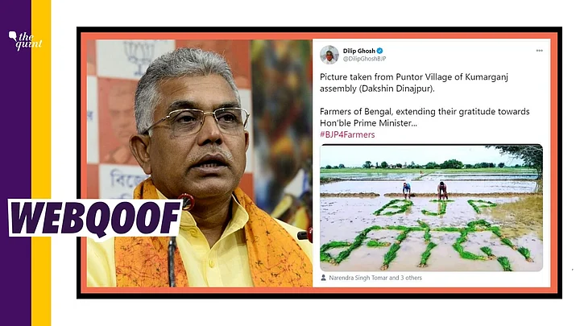Follow the #BJP4Farmers hashtag

point(347,134)
